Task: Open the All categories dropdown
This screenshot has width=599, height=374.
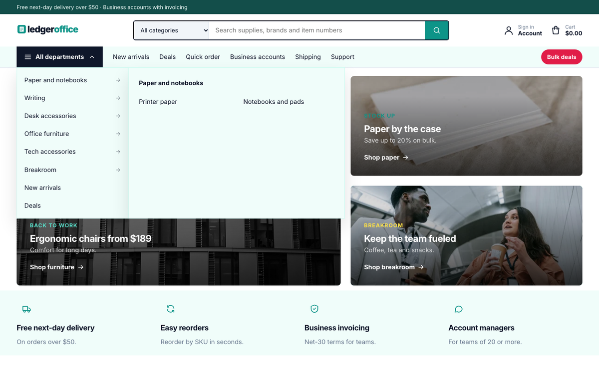Action: point(171,30)
